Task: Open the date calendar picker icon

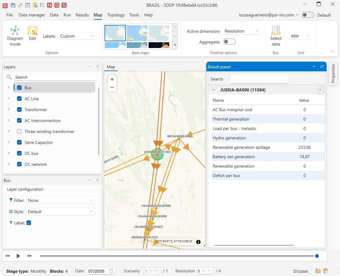Action: (x=111, y=271)
